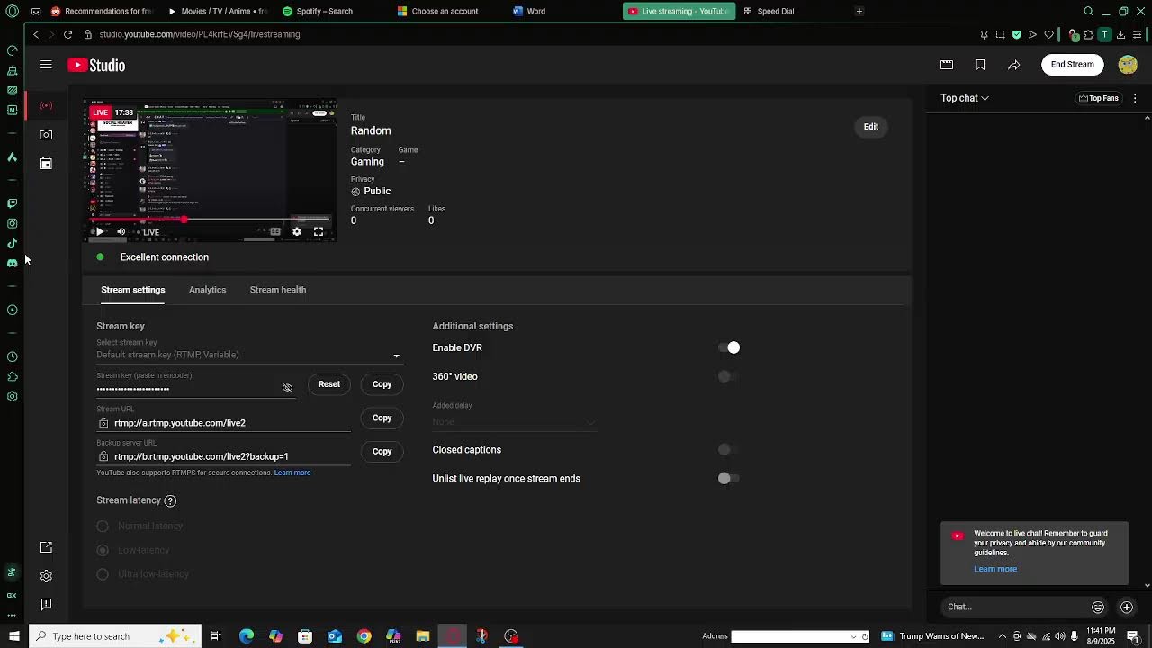Expand the Top chat dropdown
The width and height of the screenshot is (1152, 648).
click(965, 98)
